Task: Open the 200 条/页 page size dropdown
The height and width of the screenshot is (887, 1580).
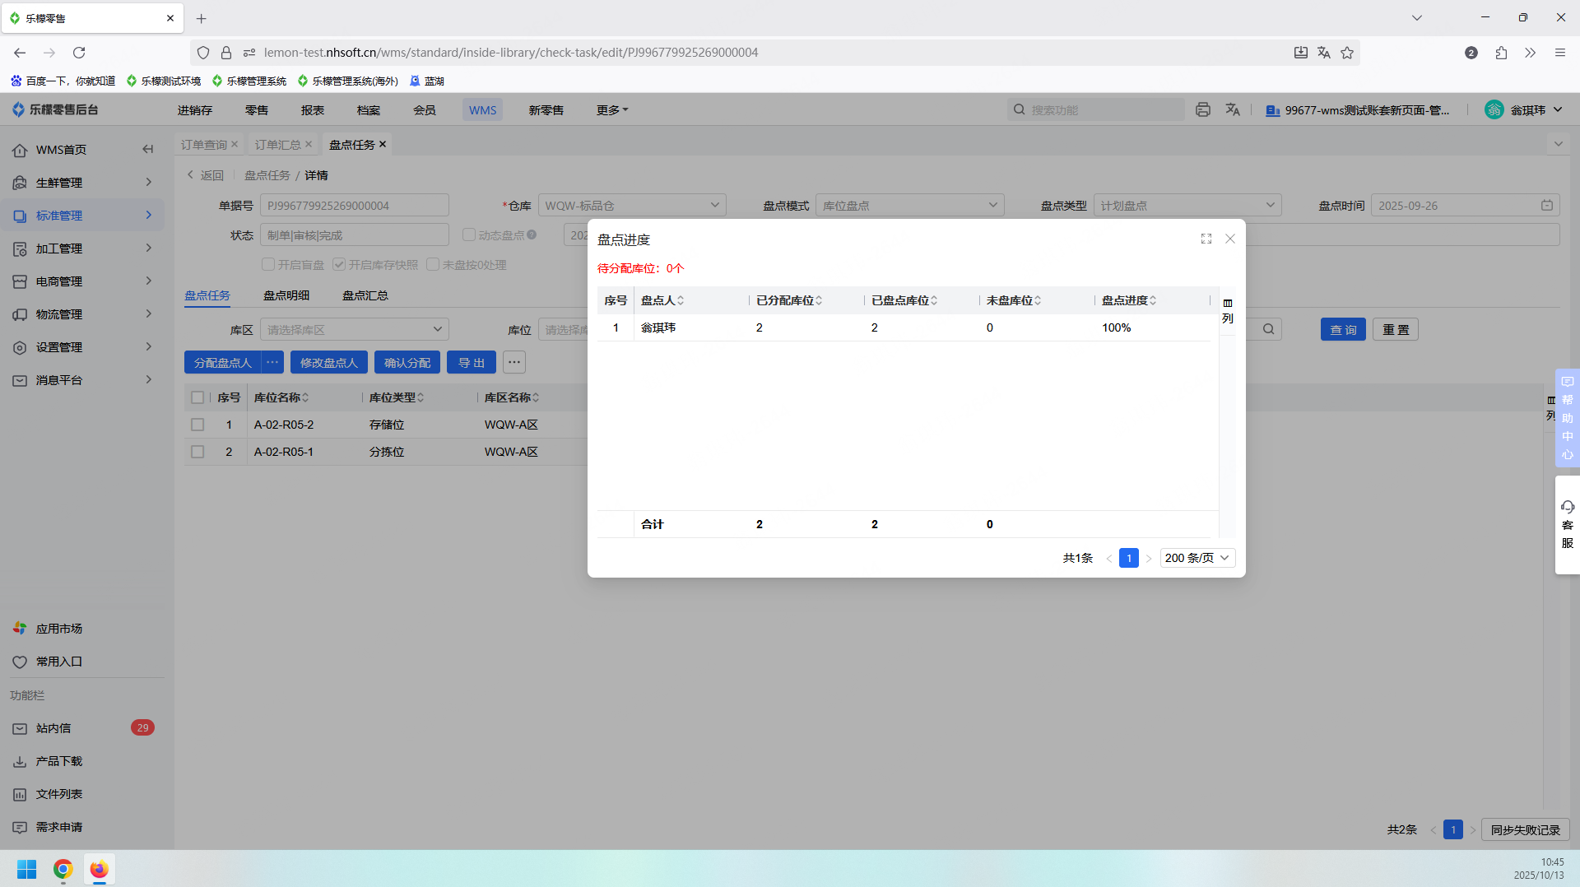Action: coord(1197,558)
